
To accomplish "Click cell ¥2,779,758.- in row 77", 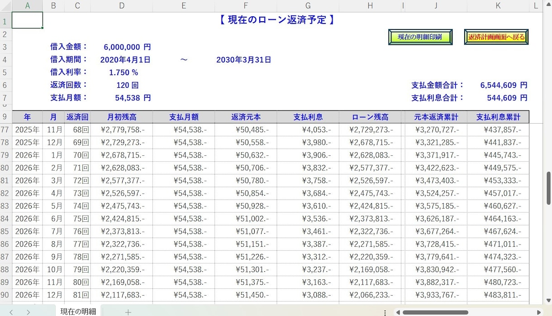I will coord(122,130).
